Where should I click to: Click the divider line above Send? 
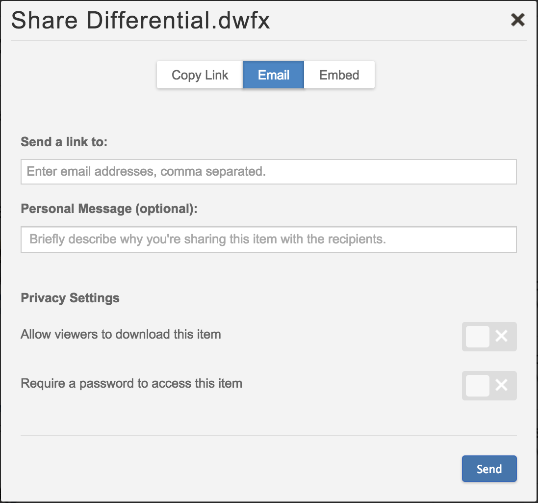point(268,435)
